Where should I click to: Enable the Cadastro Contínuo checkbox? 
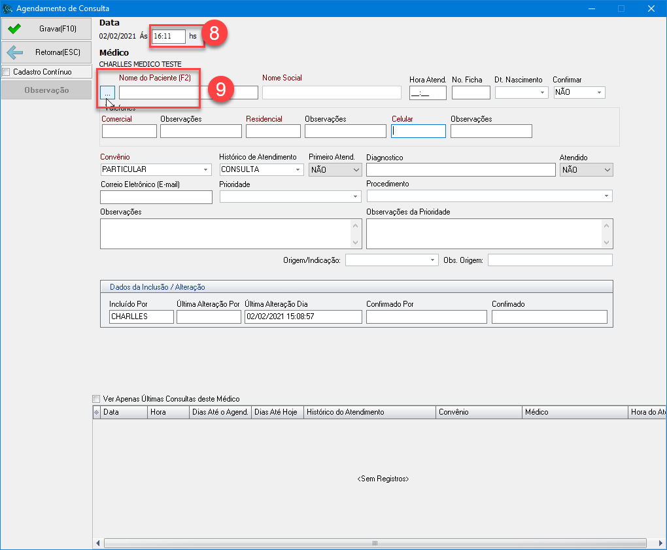[x=7, y=72]
